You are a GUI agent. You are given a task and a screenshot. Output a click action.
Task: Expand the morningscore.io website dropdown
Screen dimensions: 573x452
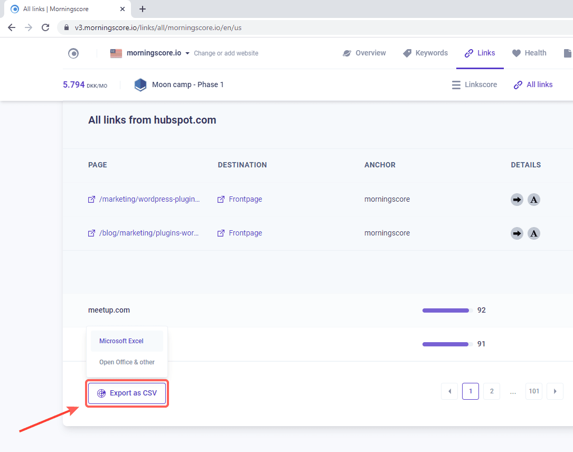(x=187, y=53)
